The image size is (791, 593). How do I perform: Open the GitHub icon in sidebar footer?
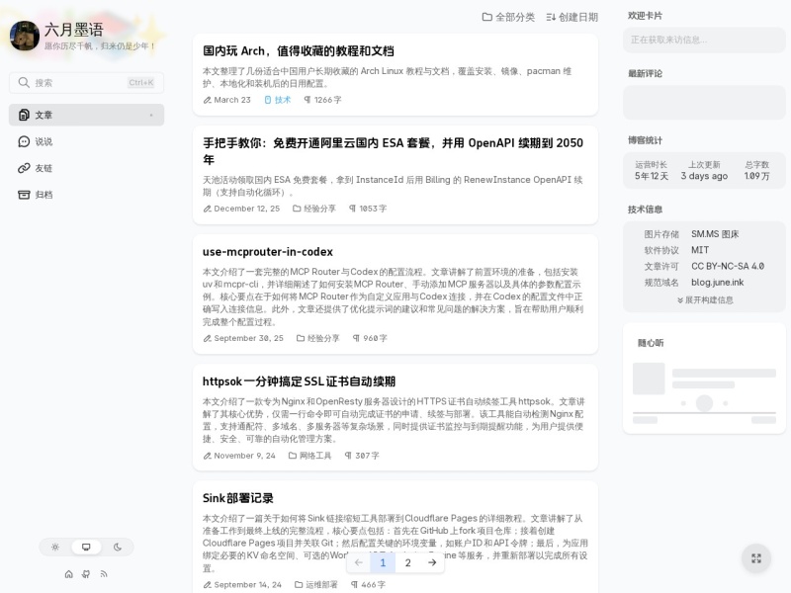(x=86, y=574)
